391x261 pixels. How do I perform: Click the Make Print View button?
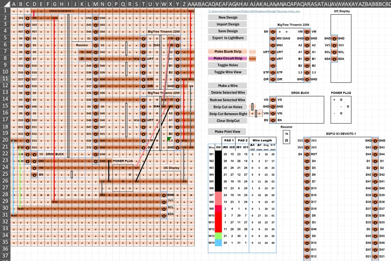click(x=227, y=132)
